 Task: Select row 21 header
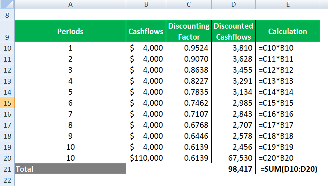click(x=7, y=169)
